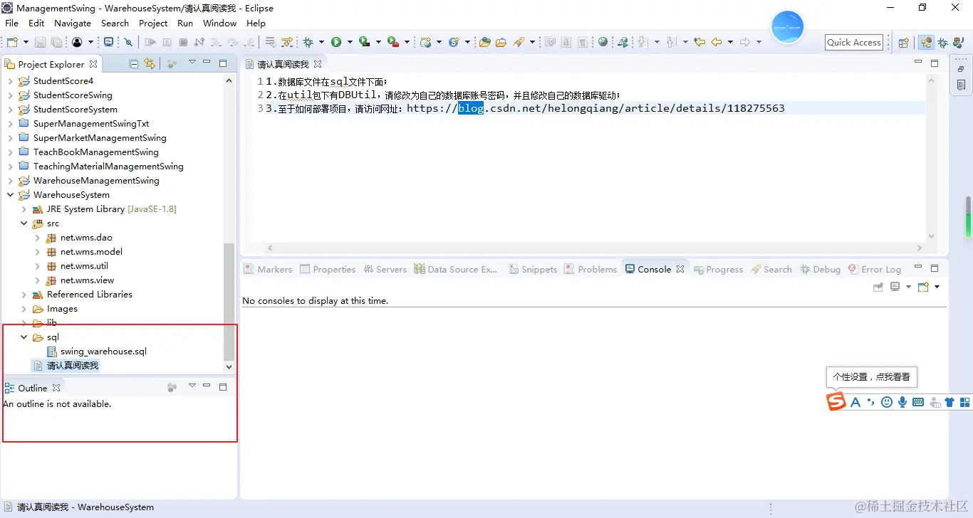Switch to the Progress tab
973x518 pixels.
(718, 270)
